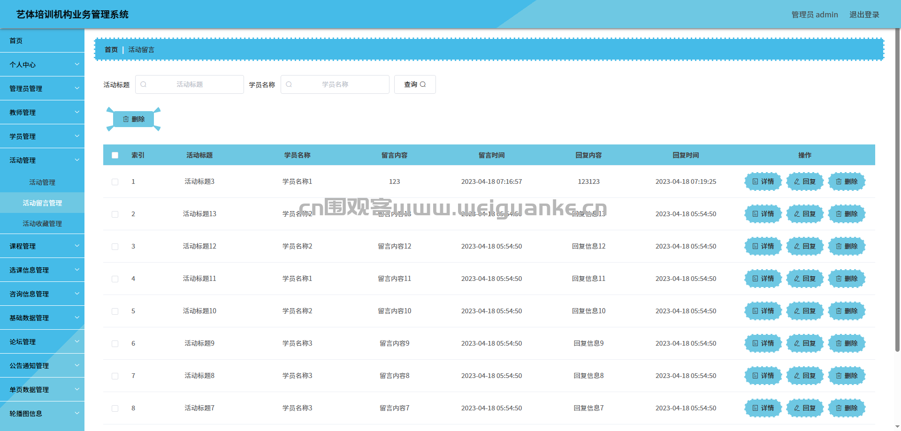Screen dimensions: 901x431
Task: Delete 活动标题11 row using 删除
Action: [x=847, y=279]
